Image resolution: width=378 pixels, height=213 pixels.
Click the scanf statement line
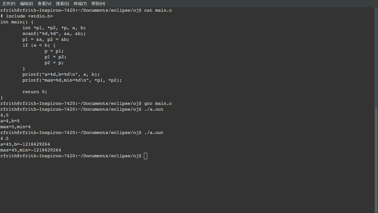coord(54,34)
